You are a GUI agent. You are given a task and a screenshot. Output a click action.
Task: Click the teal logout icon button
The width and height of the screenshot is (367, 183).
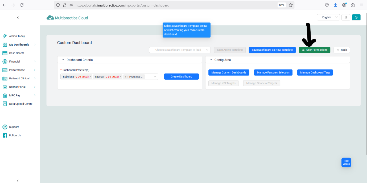pyautogui.click(x=356, y=17)
